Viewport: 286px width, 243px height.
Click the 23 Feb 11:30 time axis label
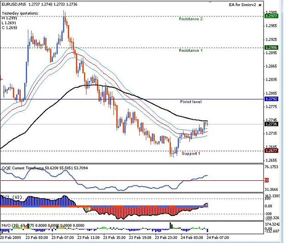pos(88,238)
